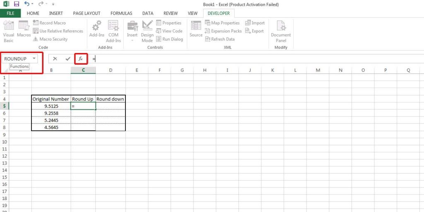This screenshot has height=212, width=424.
Task: Click Refresh Data
Action: coord(219,39)
